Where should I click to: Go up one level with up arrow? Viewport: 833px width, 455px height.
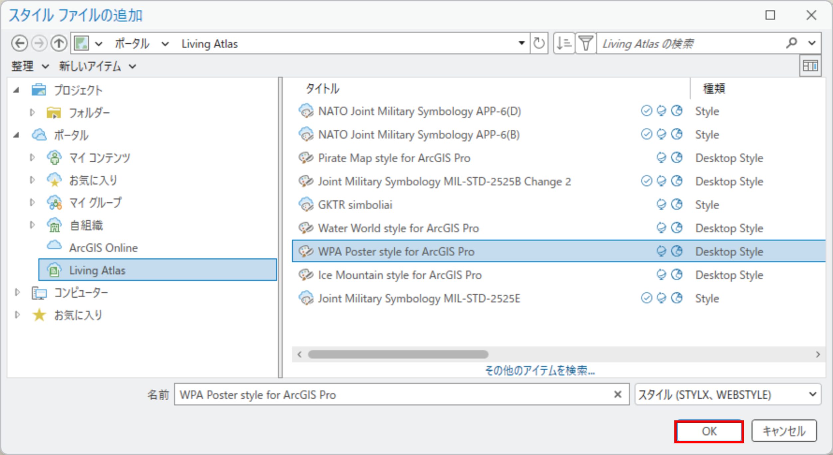coord(59,44)
